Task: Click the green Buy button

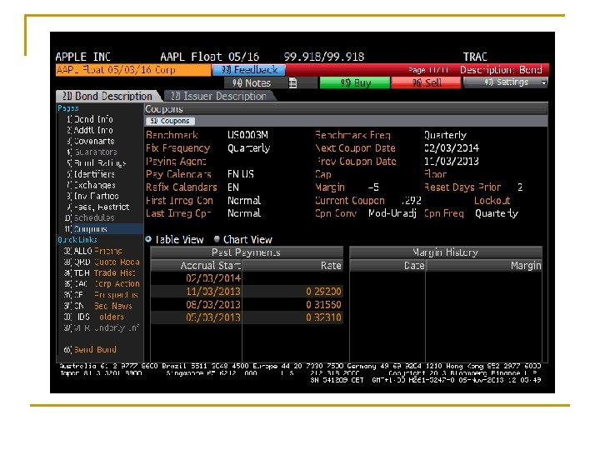Action: (355, 82)
